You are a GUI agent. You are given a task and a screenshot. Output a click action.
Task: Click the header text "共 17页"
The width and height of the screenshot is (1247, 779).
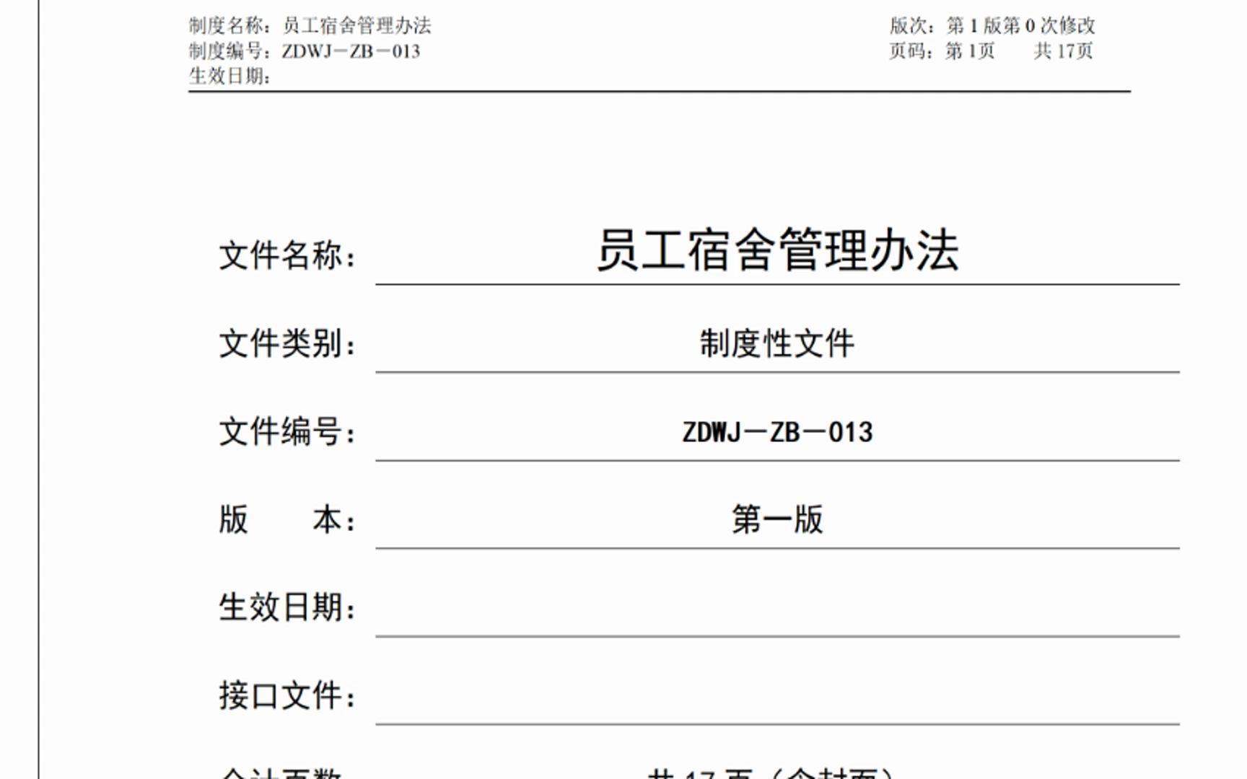coord(1063,51)
